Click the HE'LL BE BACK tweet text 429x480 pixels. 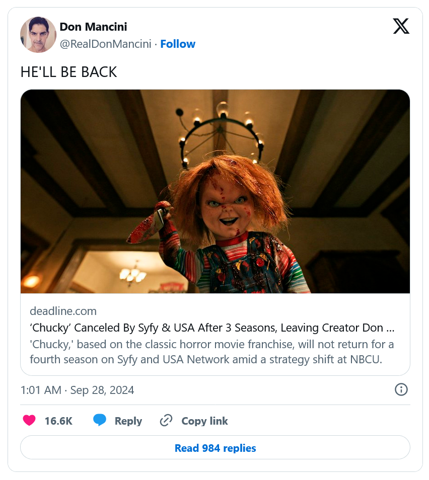[x=68, y=72]
